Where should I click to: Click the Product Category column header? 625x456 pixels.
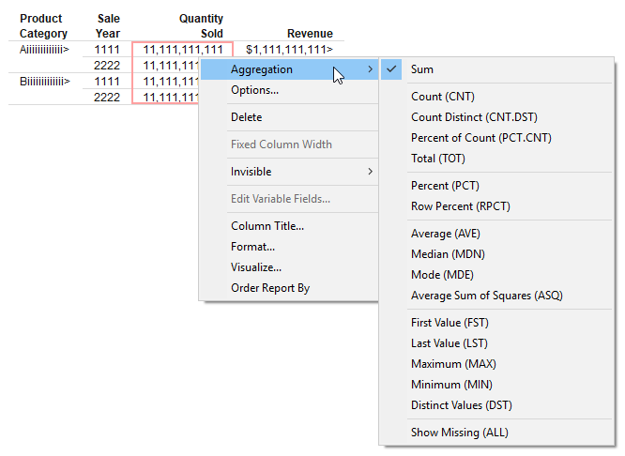pos(43,26)
